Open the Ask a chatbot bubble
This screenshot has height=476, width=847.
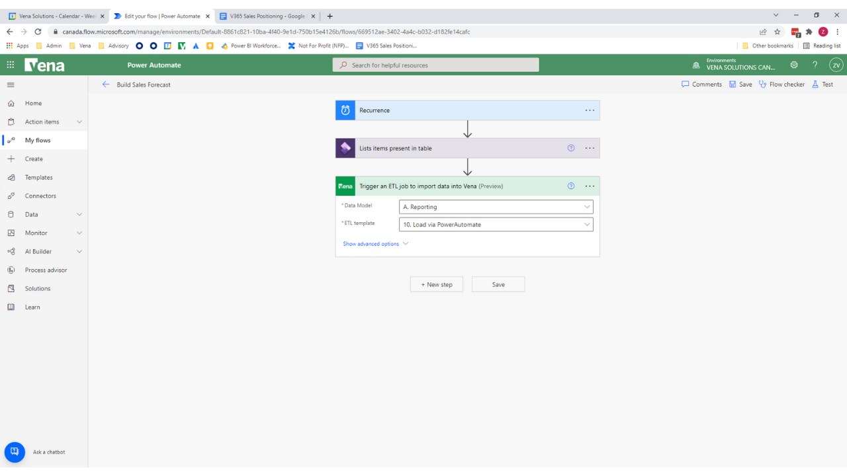click(15, 452)
